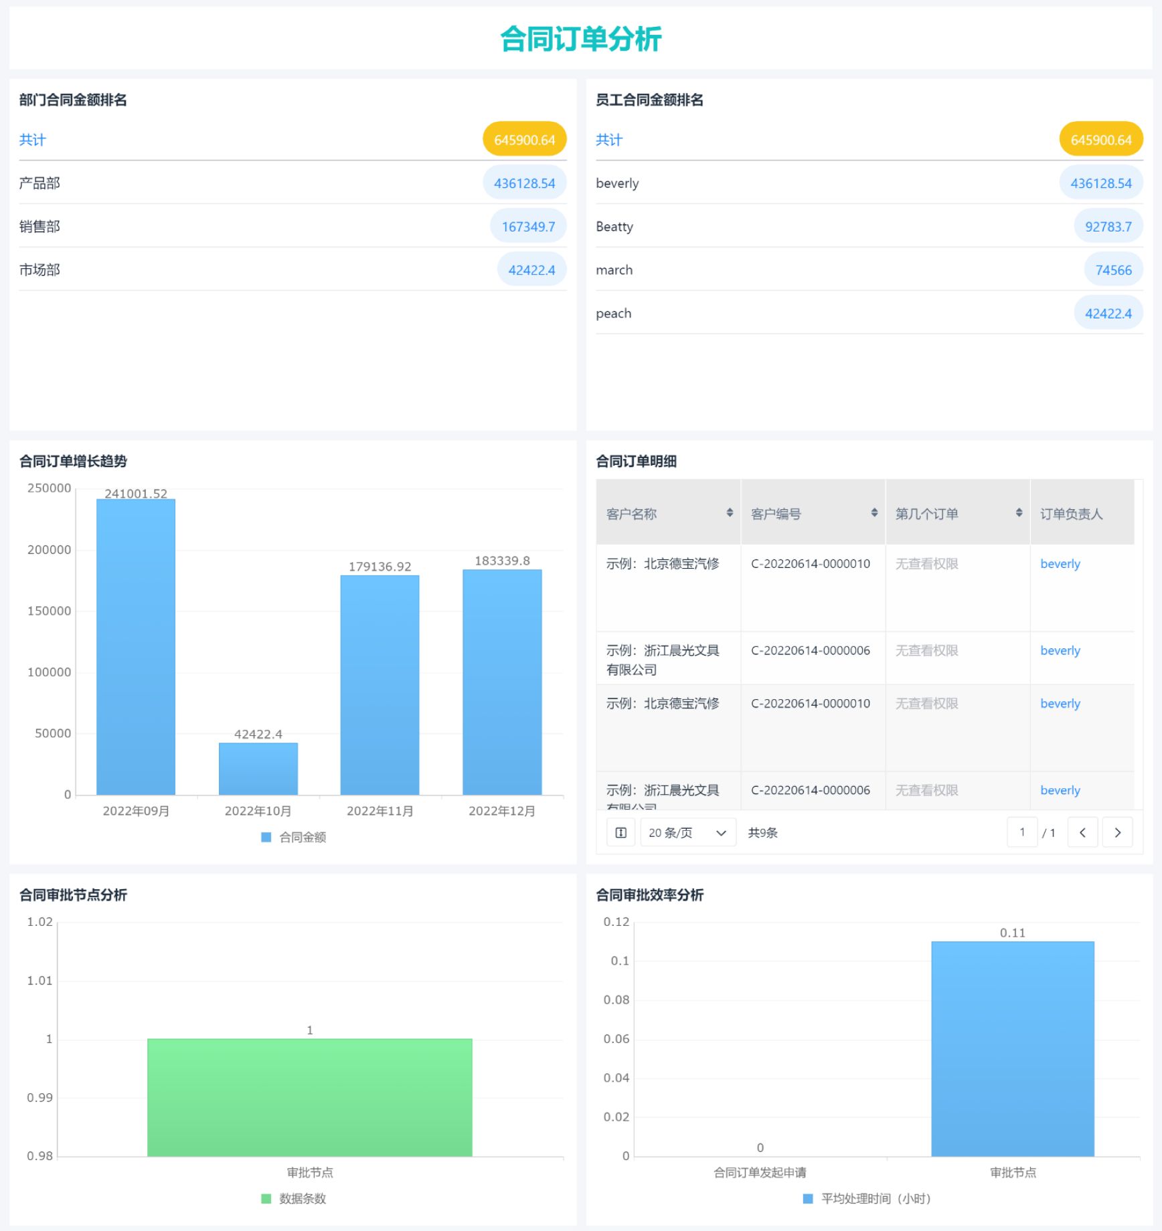The width and height of the screenshot is (1162, 1231).
Task: Select the march amount badge 74566
Action: 1113,270
